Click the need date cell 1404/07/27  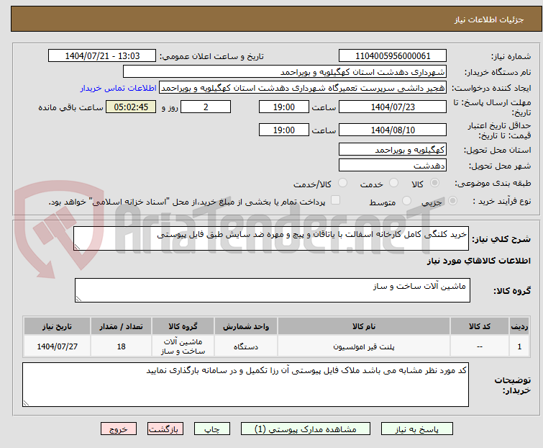(57, 346)
